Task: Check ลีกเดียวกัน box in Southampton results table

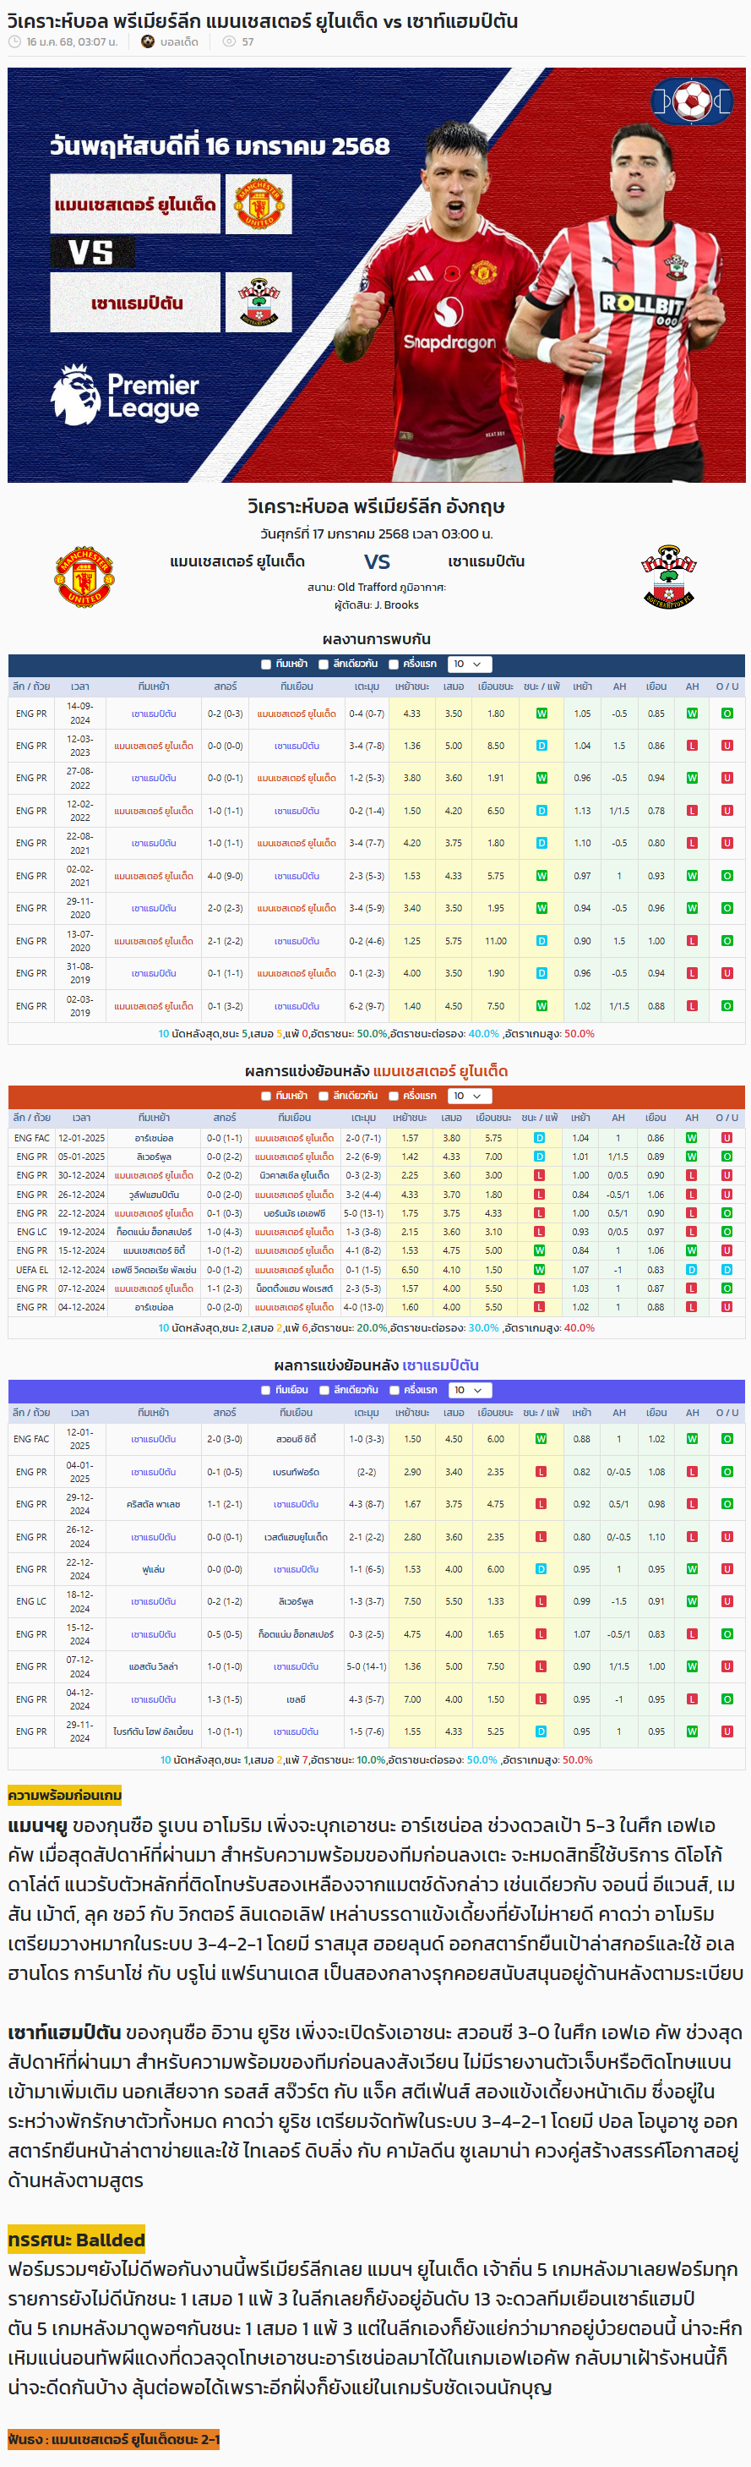Action: click(324, 1391)
